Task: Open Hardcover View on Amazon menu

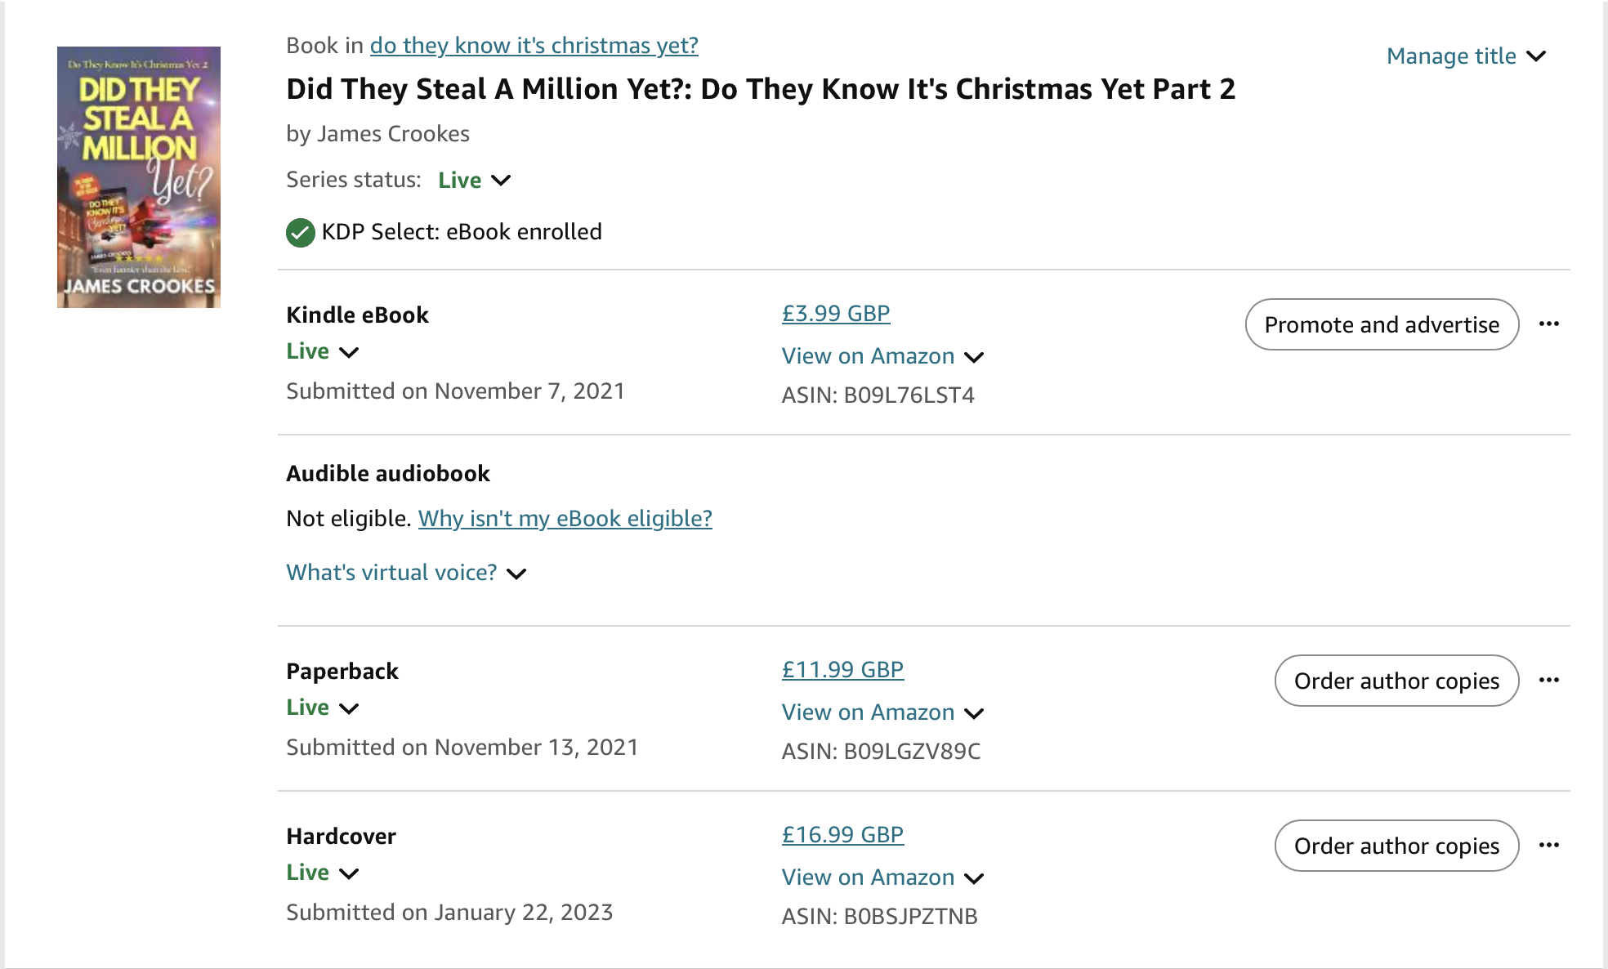Action: 882,878
